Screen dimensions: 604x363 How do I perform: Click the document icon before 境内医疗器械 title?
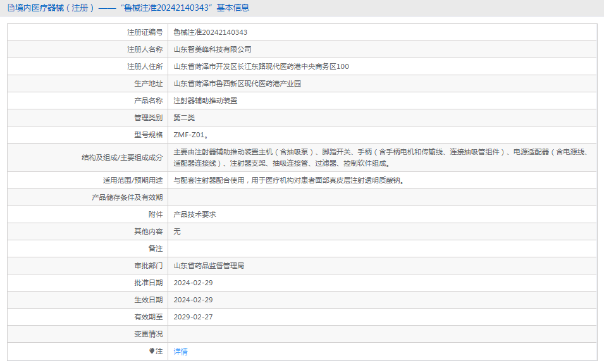11,8
